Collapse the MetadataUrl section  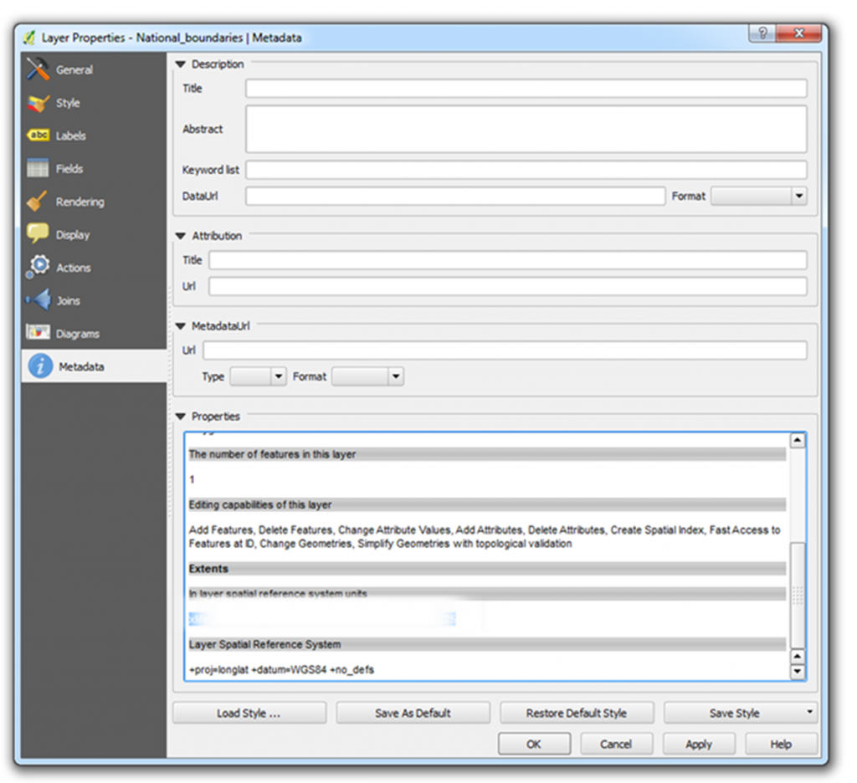pyautogui.click(x=181, y=326)
